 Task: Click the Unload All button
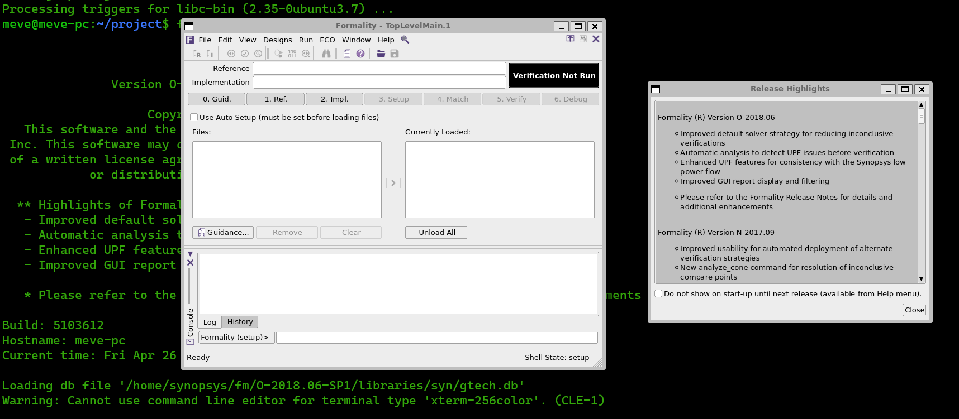(x=437, y=232)
